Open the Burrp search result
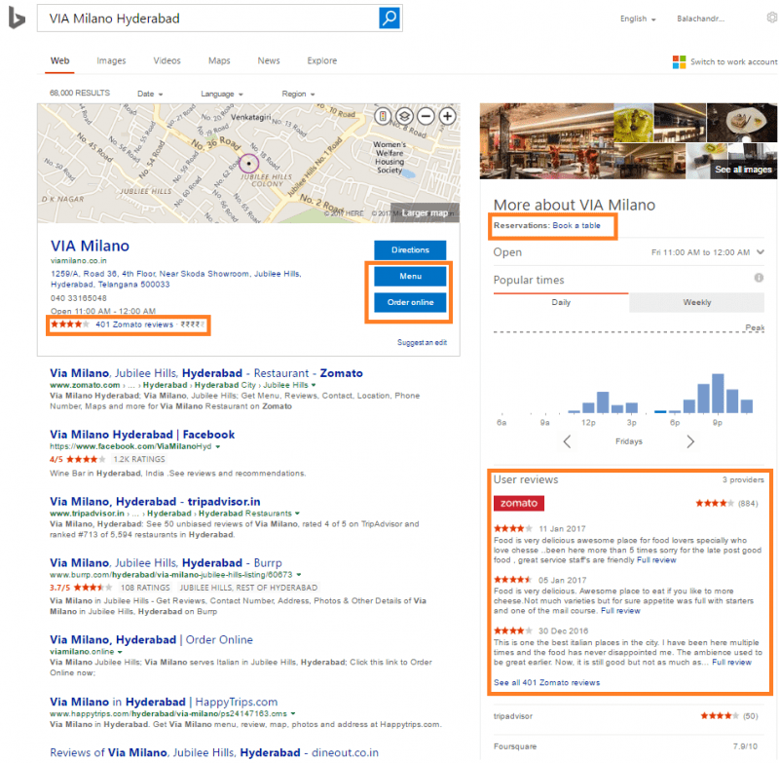 pos(166,562)
